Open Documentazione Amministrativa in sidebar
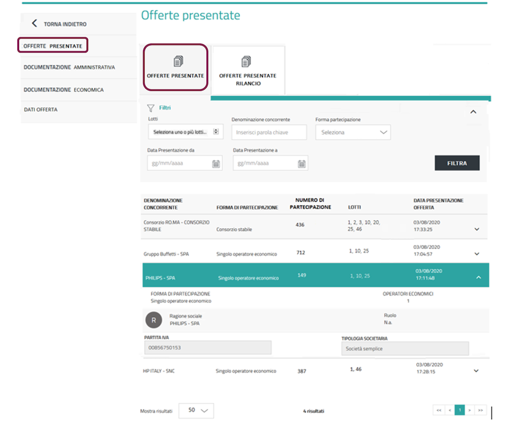This screenshot has width=507, height=429. [69, 67]
